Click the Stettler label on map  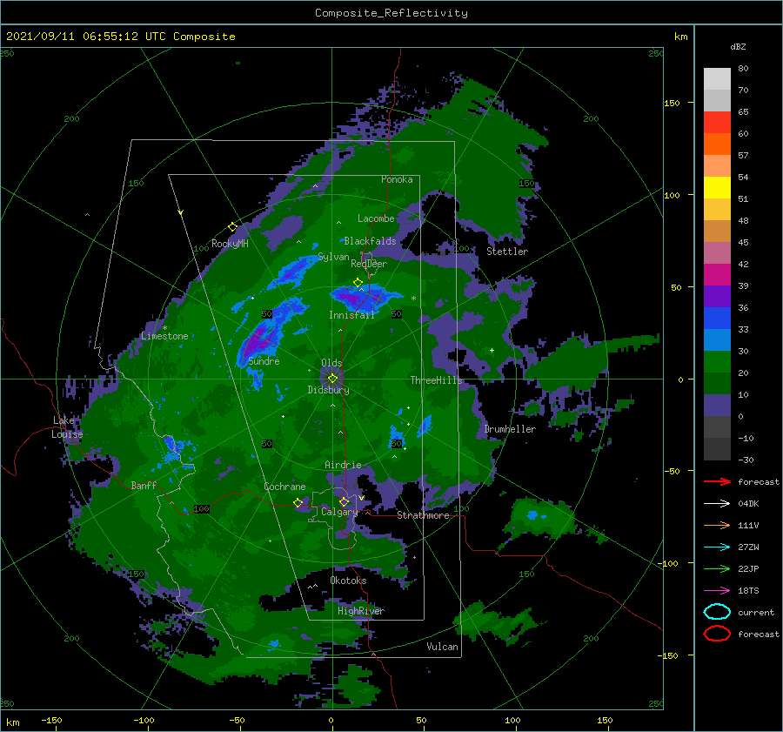(x=507, y=252)
